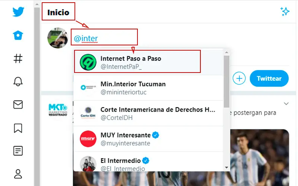Select Internet Paso a Paso suggestion
Screen dimensions: 298x186
148,62
